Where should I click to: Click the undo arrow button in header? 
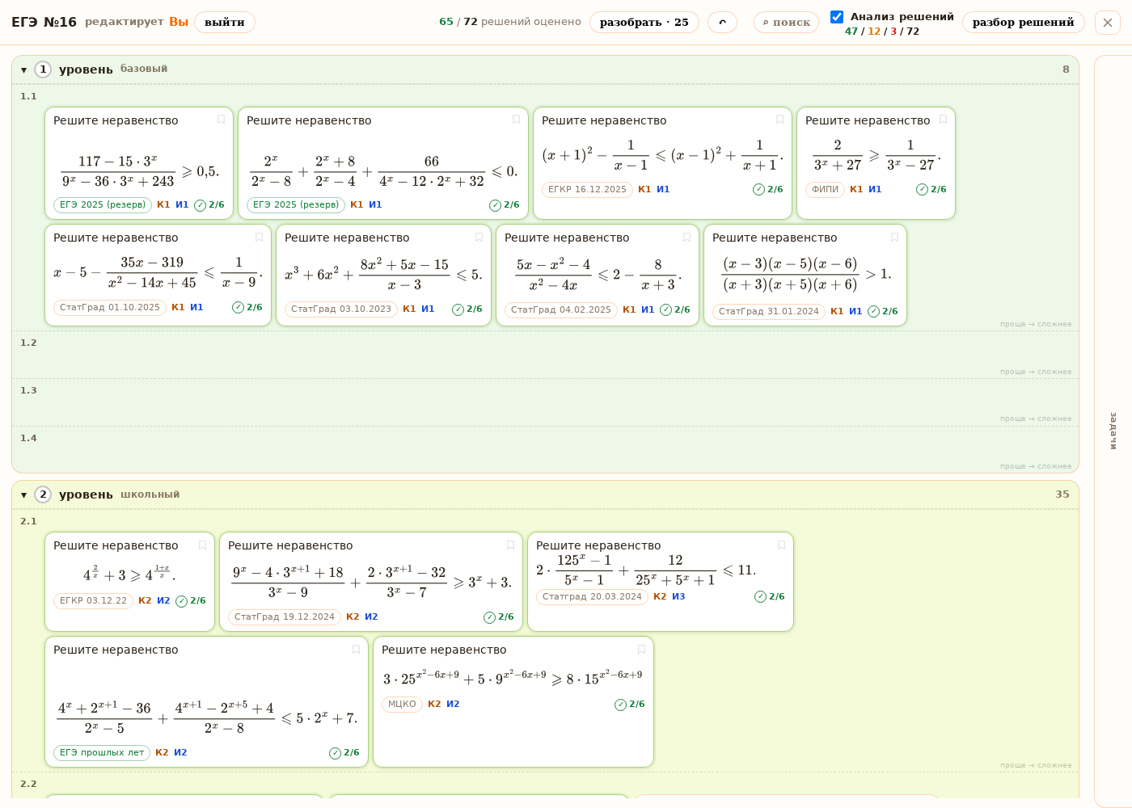(x=722, y=22)
